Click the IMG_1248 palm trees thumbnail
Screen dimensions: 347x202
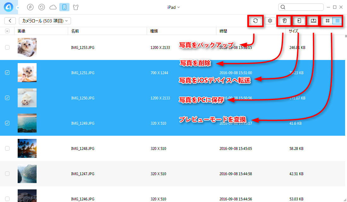pos(27,148)
